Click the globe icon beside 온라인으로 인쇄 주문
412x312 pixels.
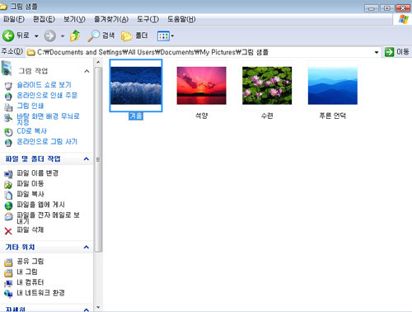tap(8, 97)
